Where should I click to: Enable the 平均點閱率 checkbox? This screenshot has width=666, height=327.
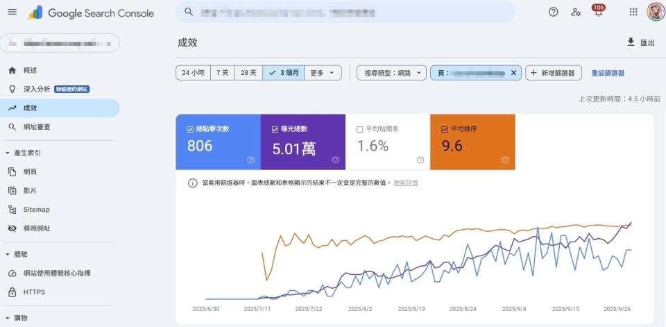click(359, 129)
